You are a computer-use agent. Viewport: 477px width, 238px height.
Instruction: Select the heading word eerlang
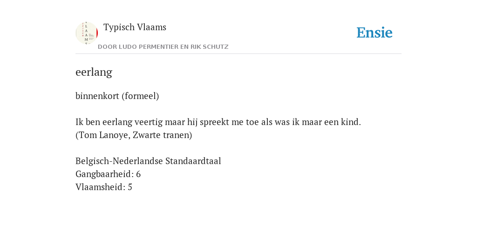tap(94, 72)
